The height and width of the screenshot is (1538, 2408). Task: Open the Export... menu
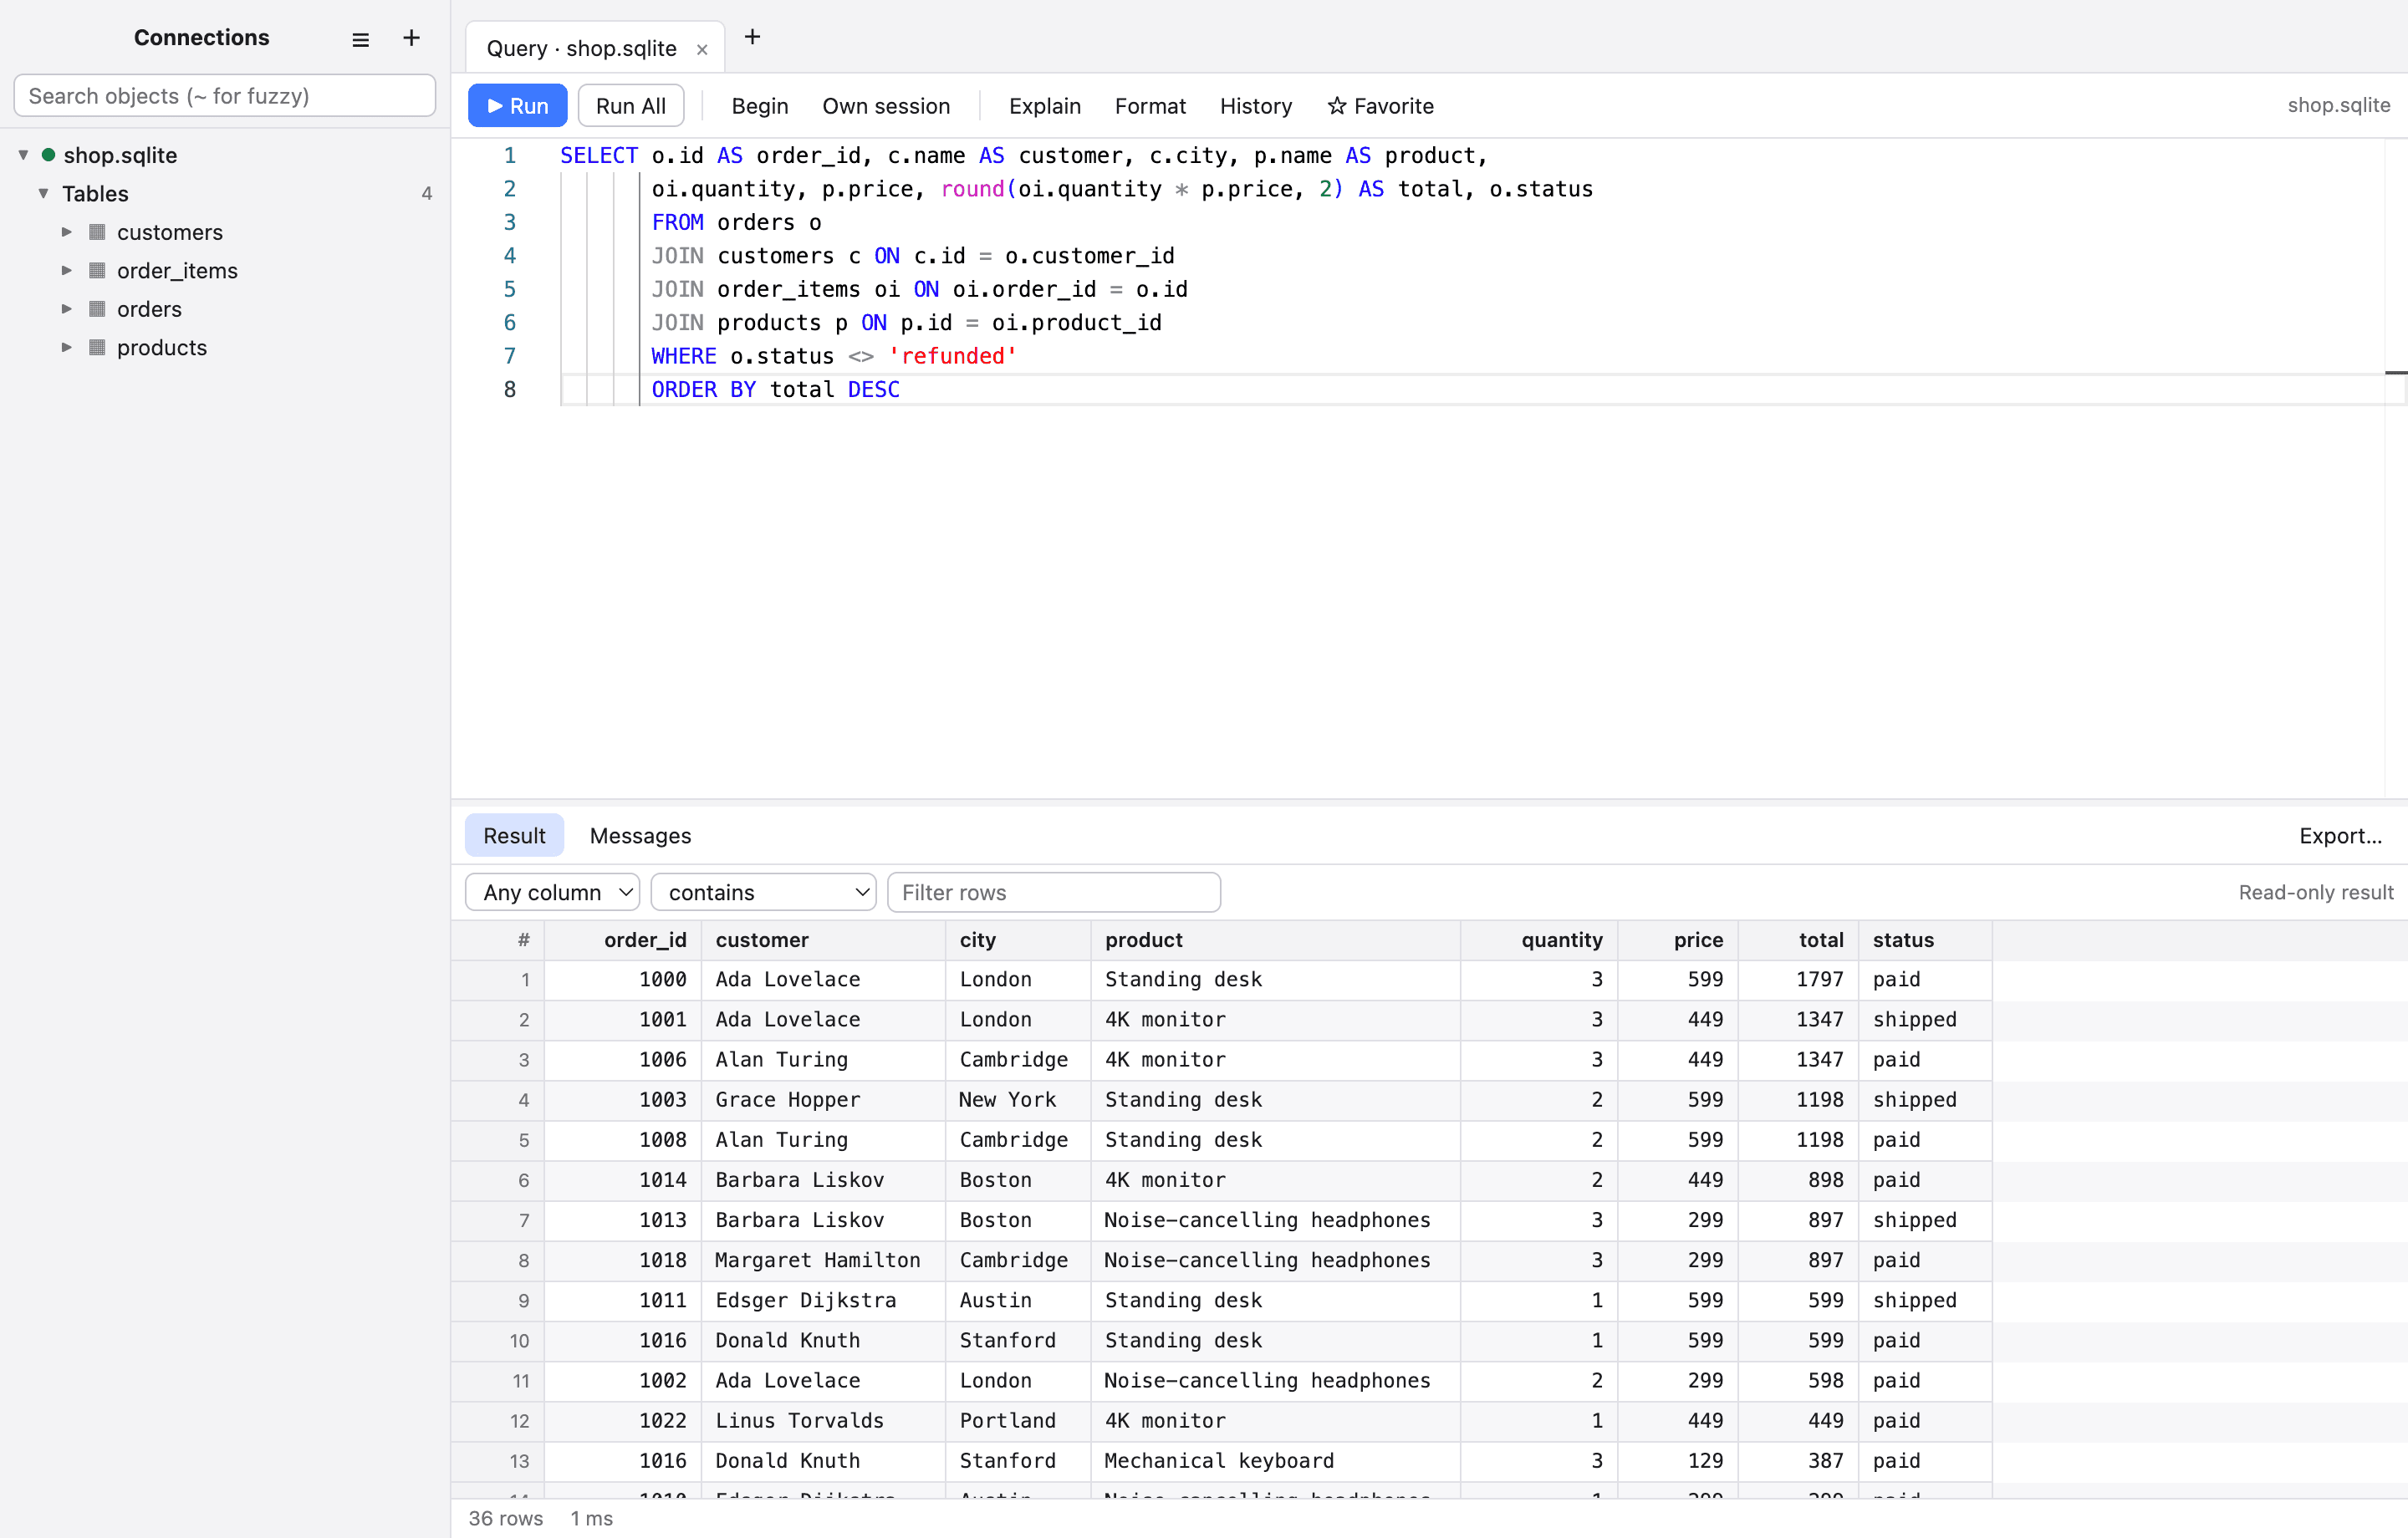pyautogui.click(x=2340, y=836)
